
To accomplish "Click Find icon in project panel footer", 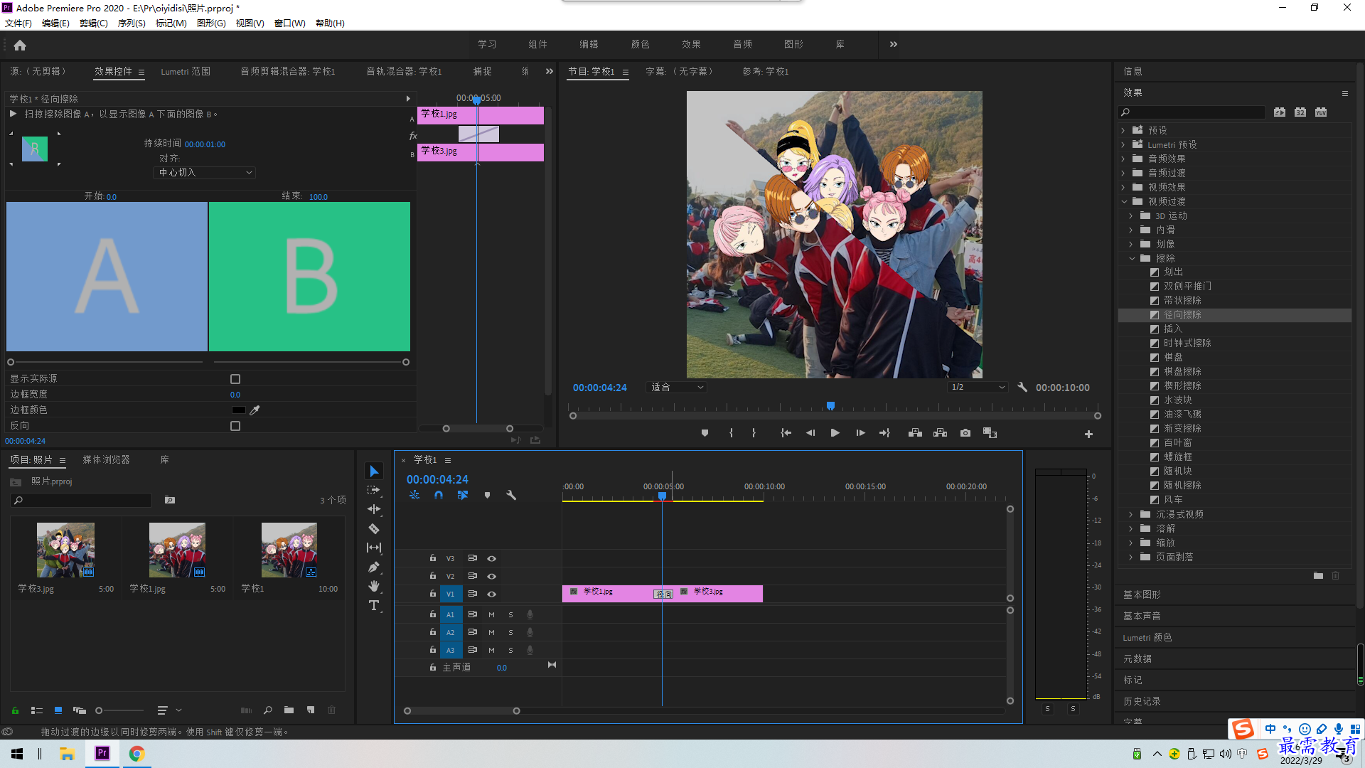I will click(268, 710).
